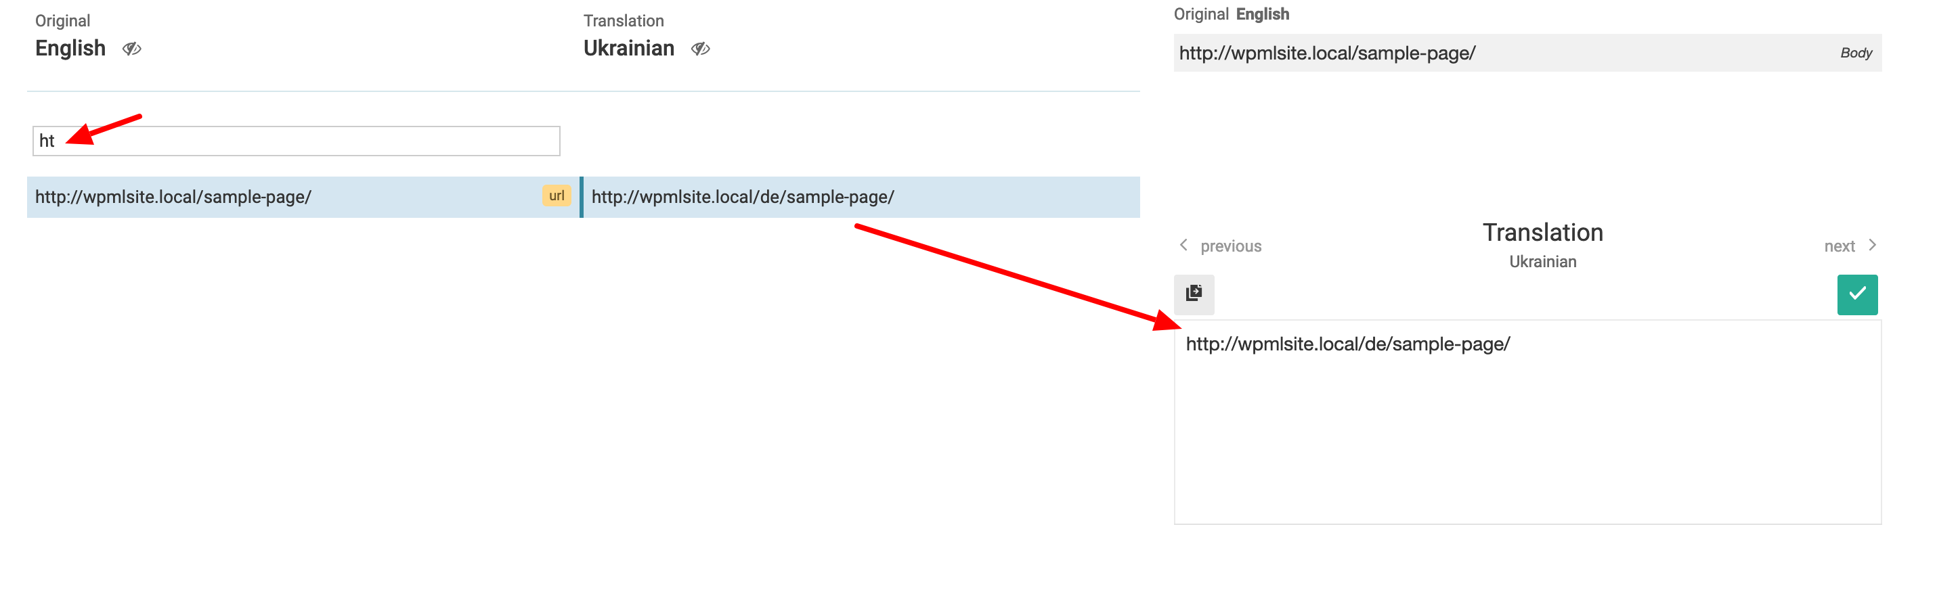Click 'Ukrainian' label under Translation heading
The width and height of the screenshot is (1958, 598).
pyautogui.click(x=1542, y=261)
